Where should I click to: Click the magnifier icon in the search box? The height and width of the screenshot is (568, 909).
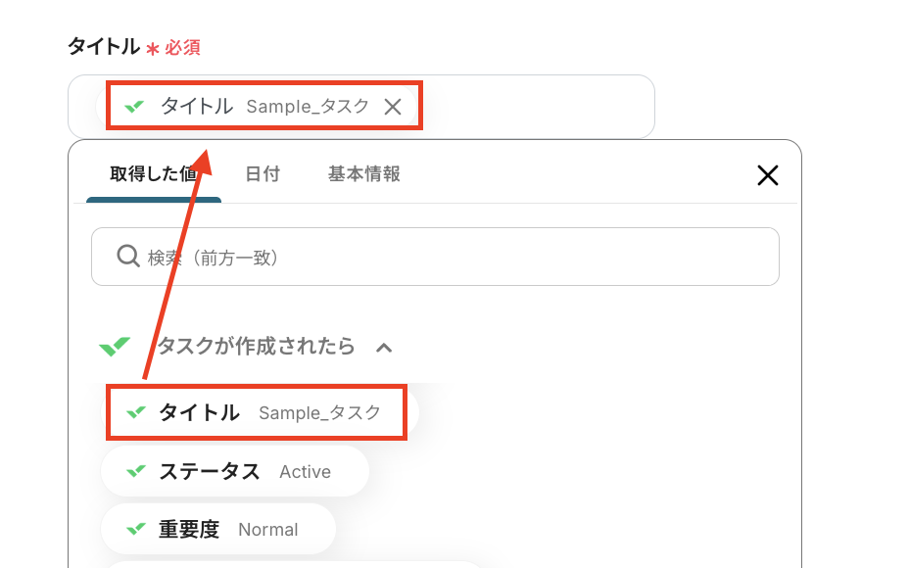point(127,257)
